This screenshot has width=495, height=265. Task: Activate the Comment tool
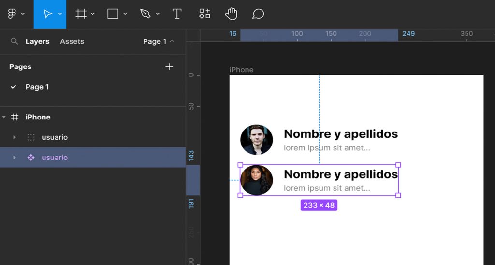point(258,14)
